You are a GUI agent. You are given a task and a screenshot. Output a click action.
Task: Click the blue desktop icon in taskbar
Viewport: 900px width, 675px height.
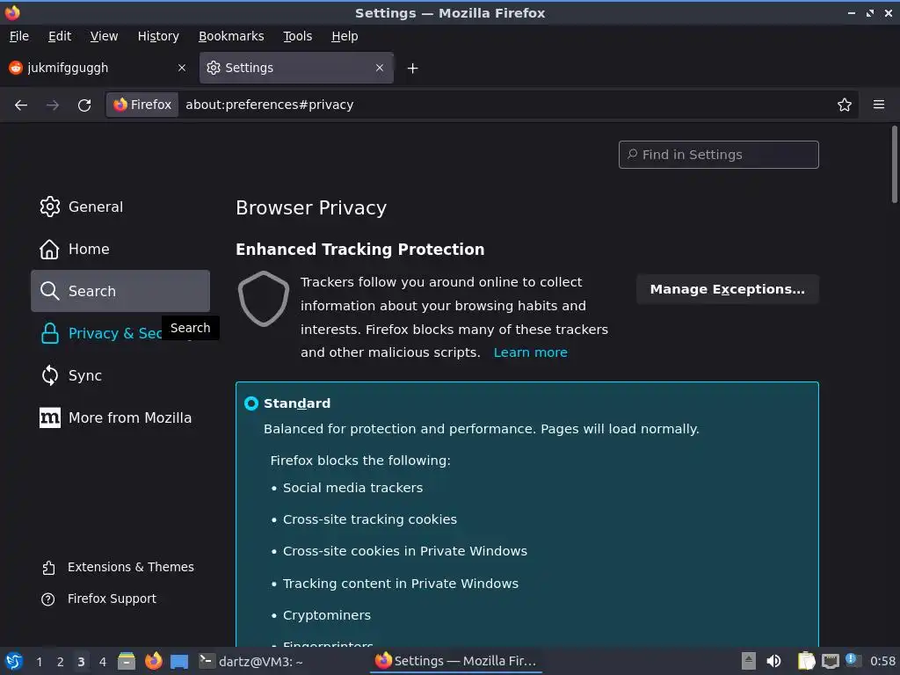click(179, 662)
